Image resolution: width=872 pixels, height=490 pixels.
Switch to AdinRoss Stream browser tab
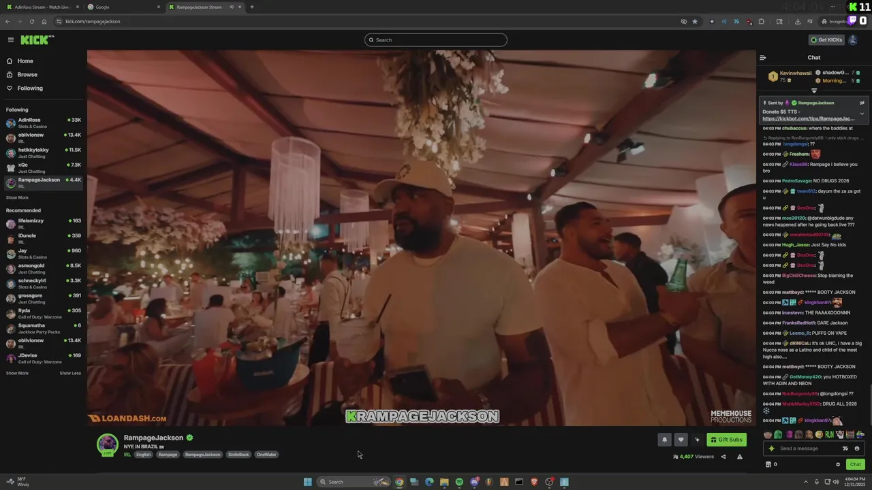coord(41,7)
